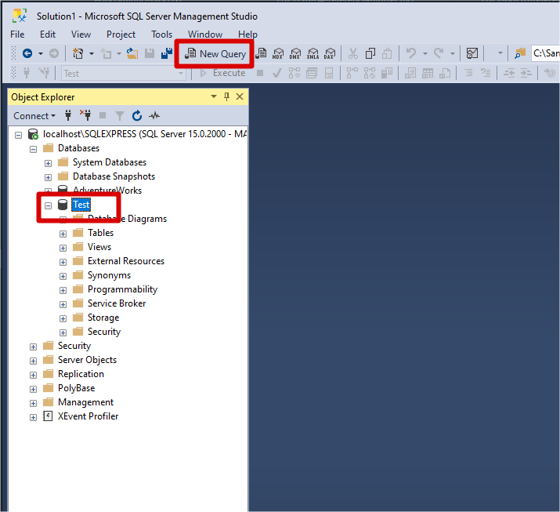Click the DMX query icon
The height and width of the screenshot is (512, 560).
295,53
